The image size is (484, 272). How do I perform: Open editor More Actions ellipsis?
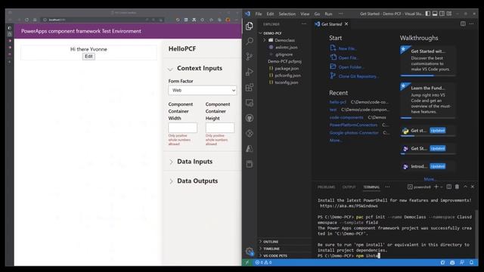pyautogui.click(x=471, y=23)
